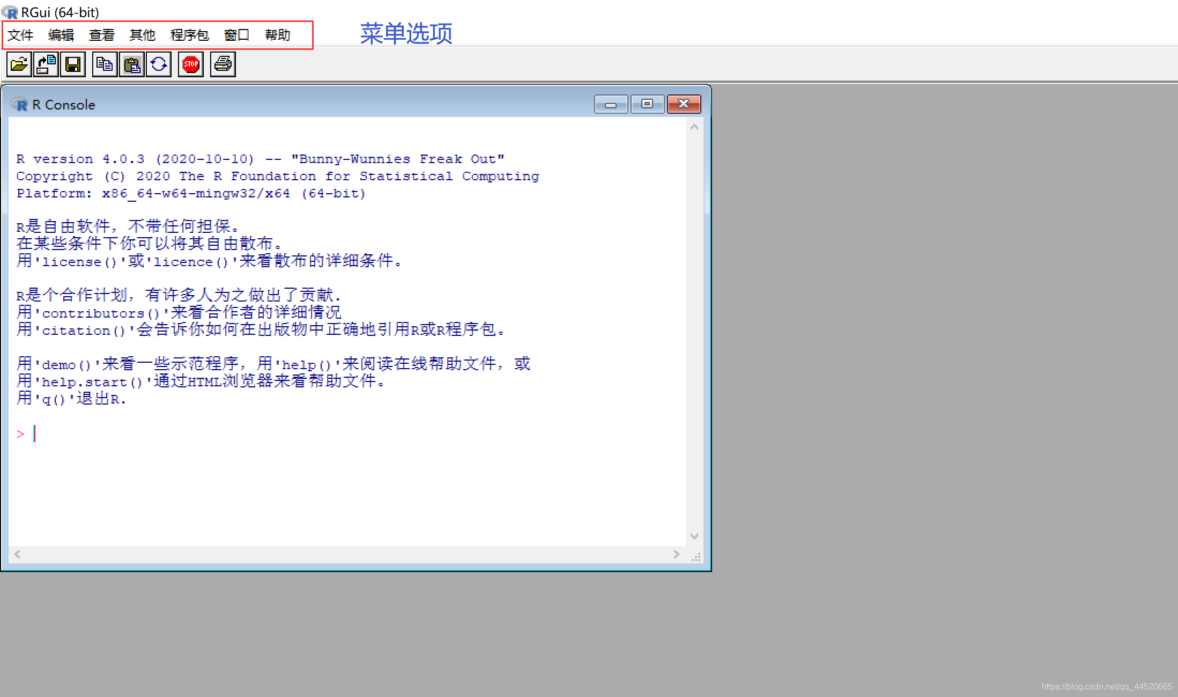Open the 编辑 menu
Viewport: 1178px width, 697px height.
click(x=61, y=35)
